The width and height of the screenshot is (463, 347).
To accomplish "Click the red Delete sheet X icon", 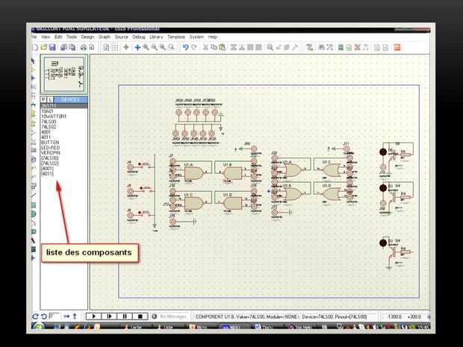I will point(357,47).
